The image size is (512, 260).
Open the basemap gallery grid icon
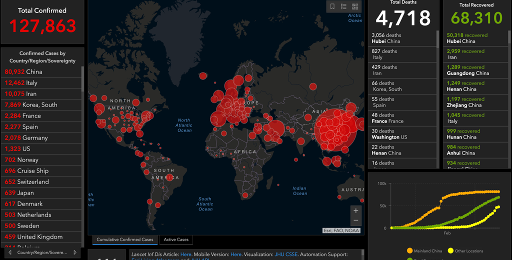355,6
